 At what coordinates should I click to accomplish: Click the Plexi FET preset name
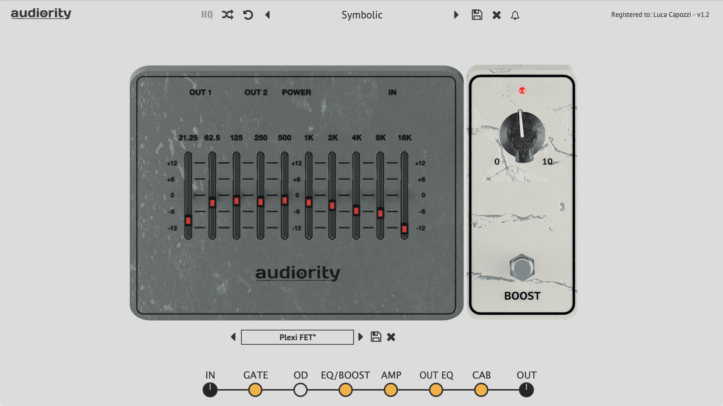297,337
